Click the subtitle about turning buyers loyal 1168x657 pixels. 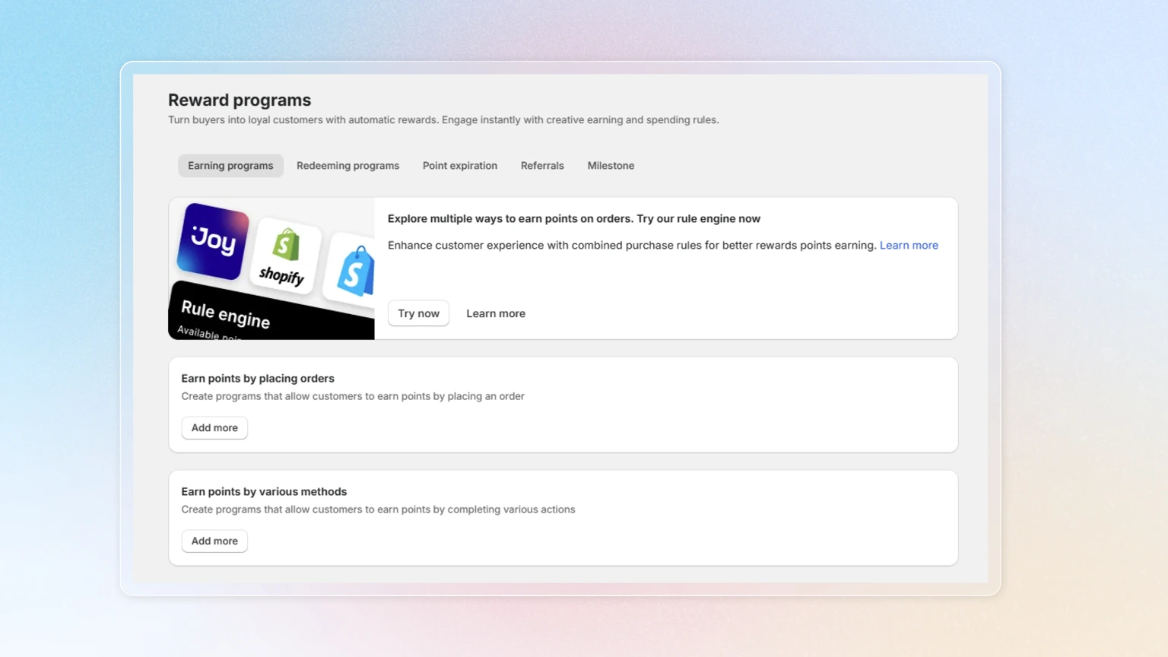443,120
